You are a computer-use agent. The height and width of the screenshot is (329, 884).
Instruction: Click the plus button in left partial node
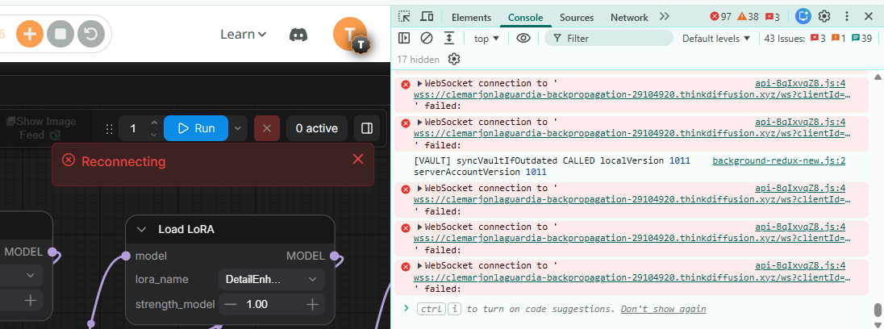(31, 300)
